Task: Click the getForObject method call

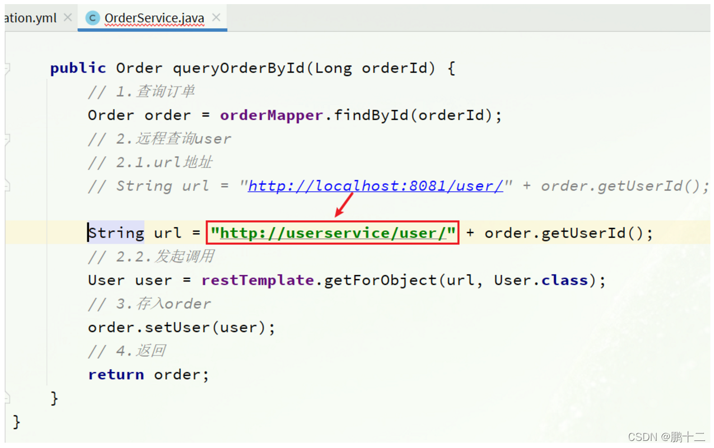Action: point(380,280)
